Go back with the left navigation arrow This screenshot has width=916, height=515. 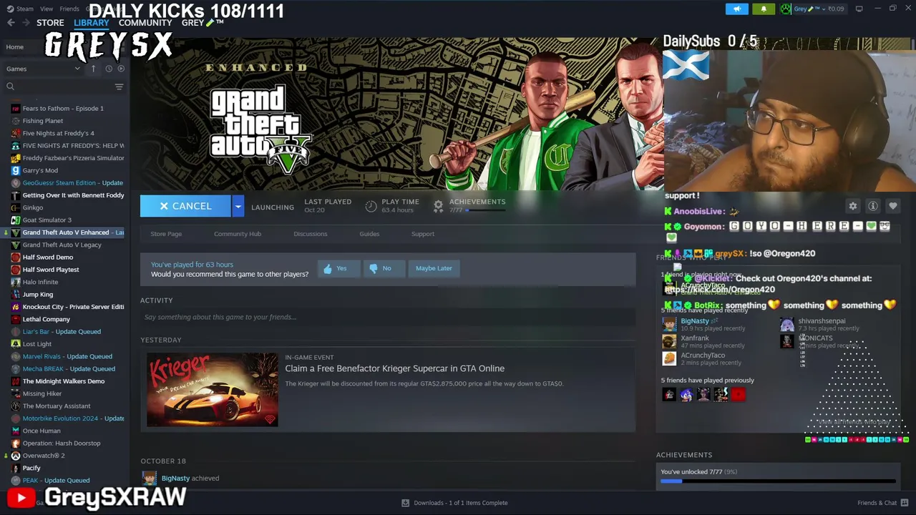click(11, 23)
